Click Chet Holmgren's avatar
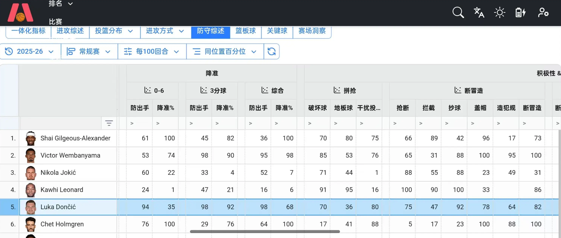Screen dimensions: 561x238 [x=30, y=224]
